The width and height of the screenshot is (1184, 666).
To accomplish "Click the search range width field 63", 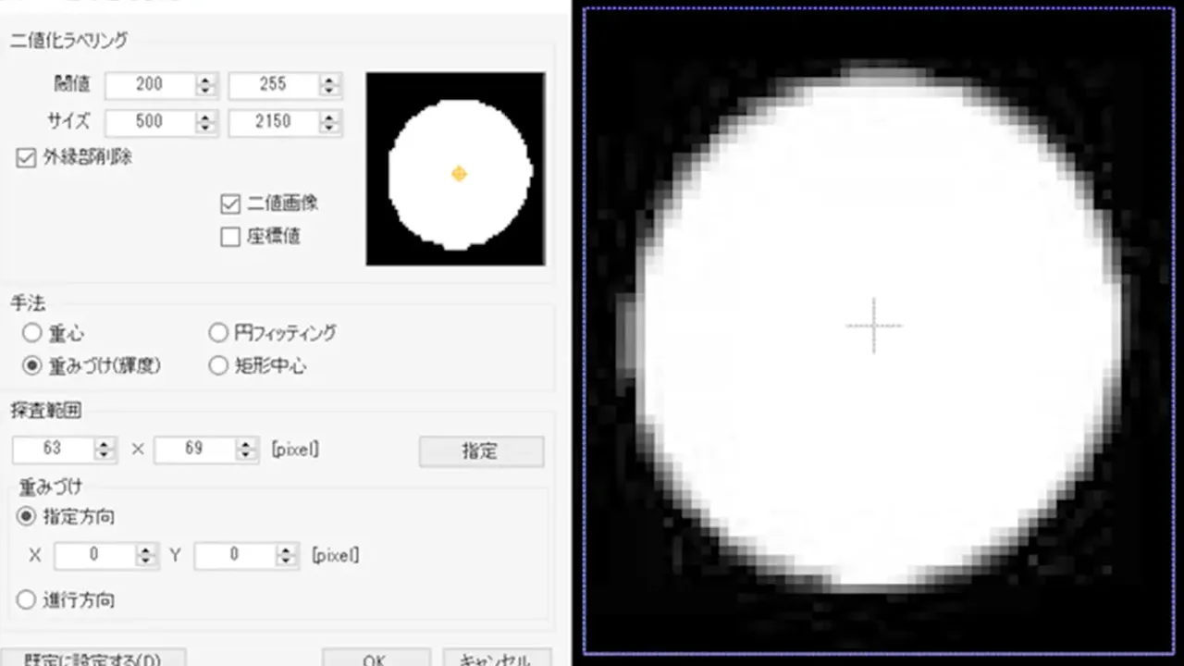I will (x=54, y=449).
